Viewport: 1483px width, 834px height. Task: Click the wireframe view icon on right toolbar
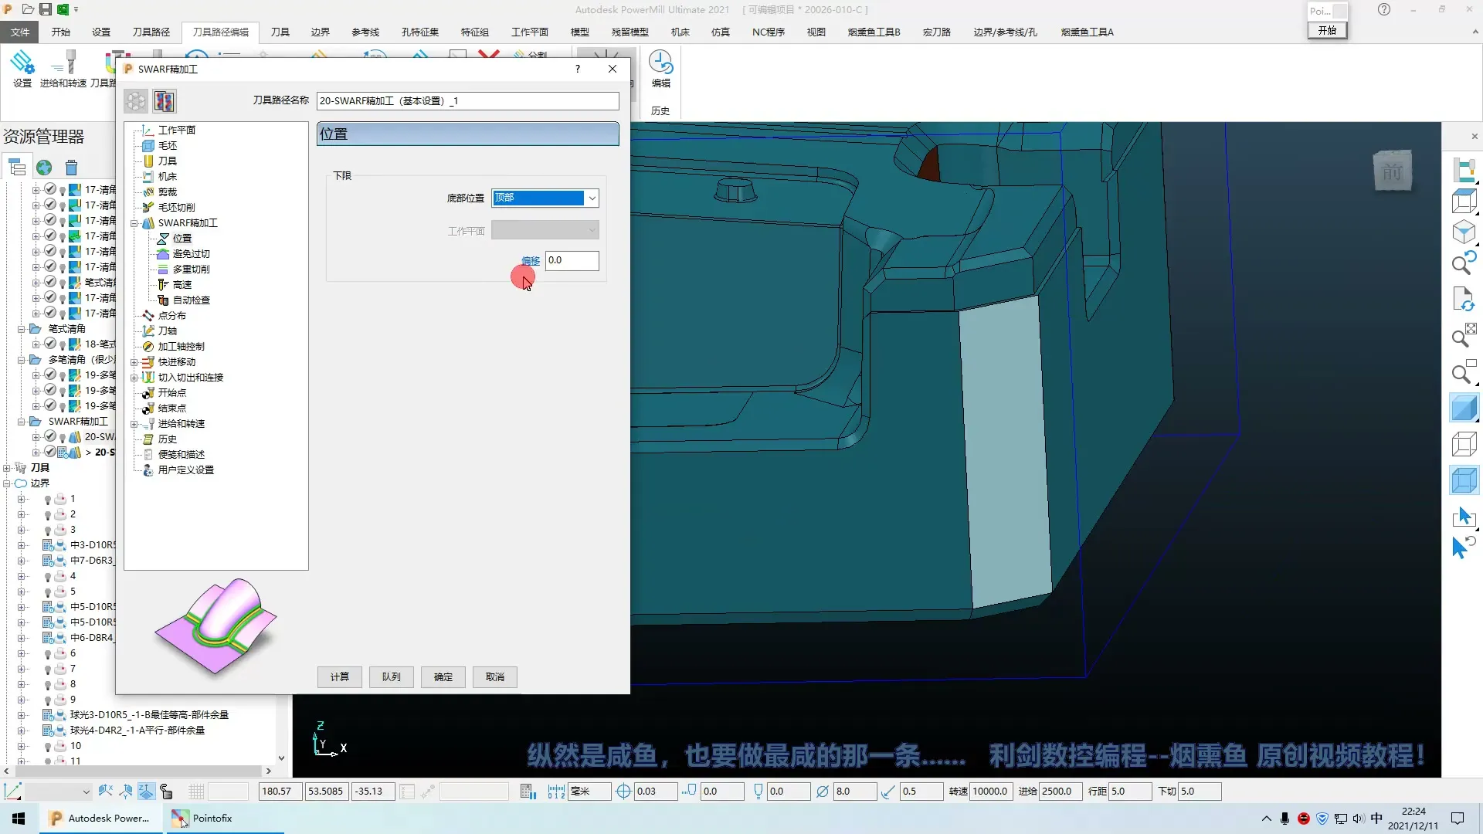[x=1464, y=444]
